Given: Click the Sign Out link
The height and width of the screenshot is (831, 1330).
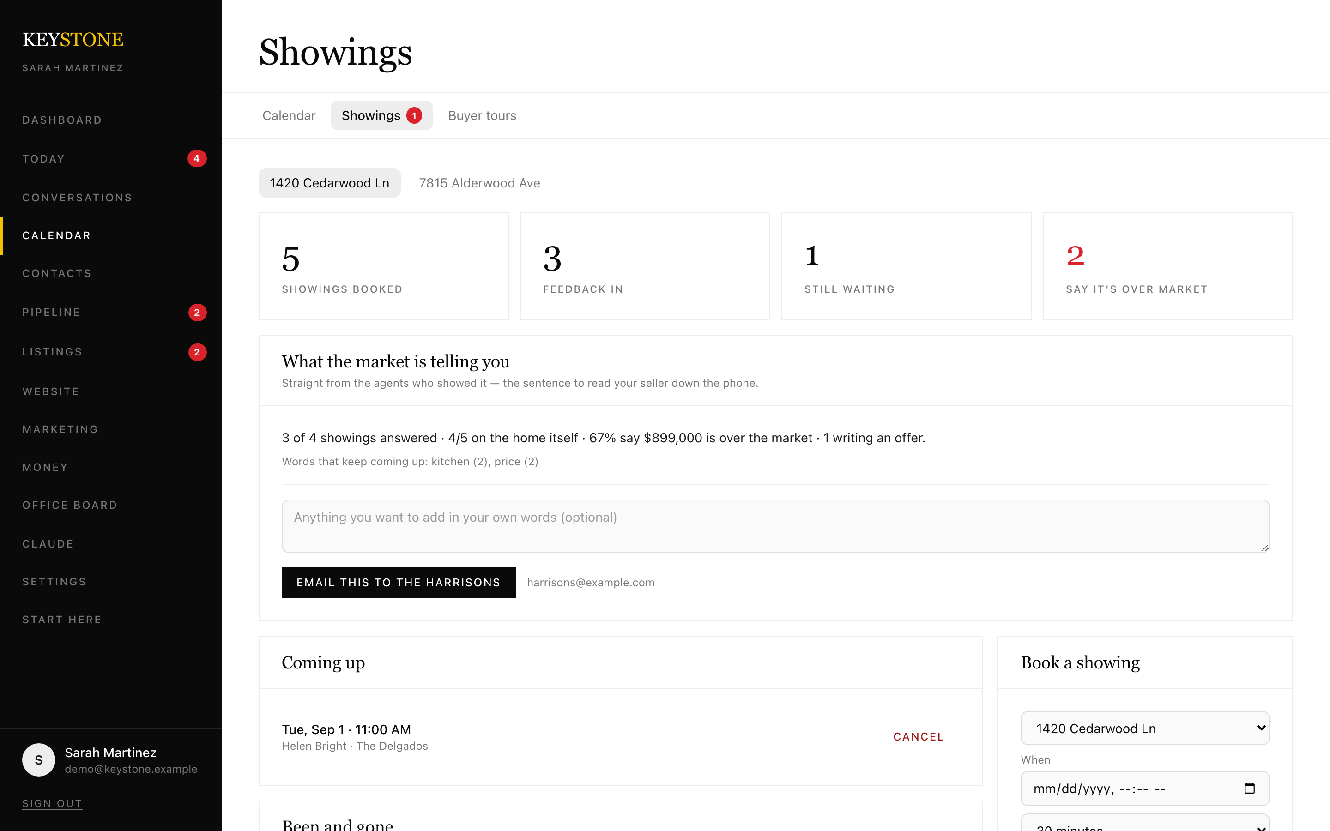Looking at the screenshot, I should click(x=52, y=803).
